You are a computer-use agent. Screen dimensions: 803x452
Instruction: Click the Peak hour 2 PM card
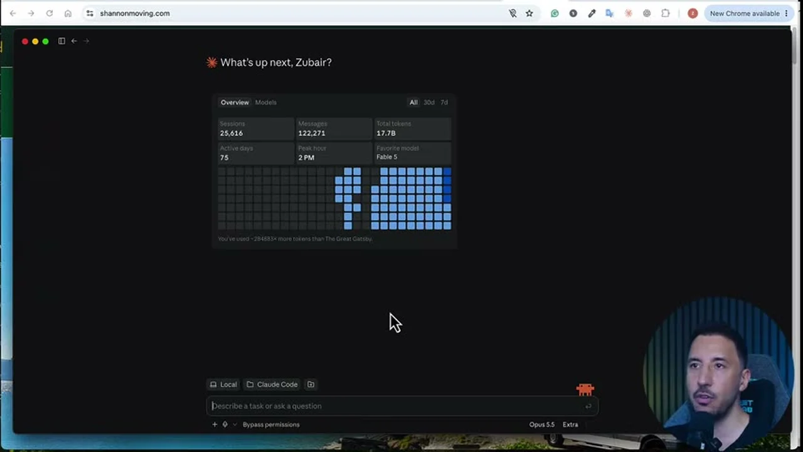click(x=334, y=153)
